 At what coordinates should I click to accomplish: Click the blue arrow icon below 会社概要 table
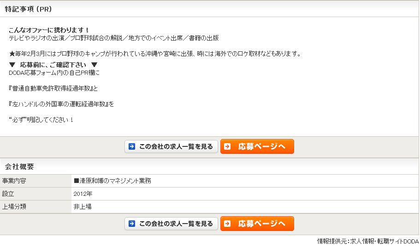coord(132,224)
